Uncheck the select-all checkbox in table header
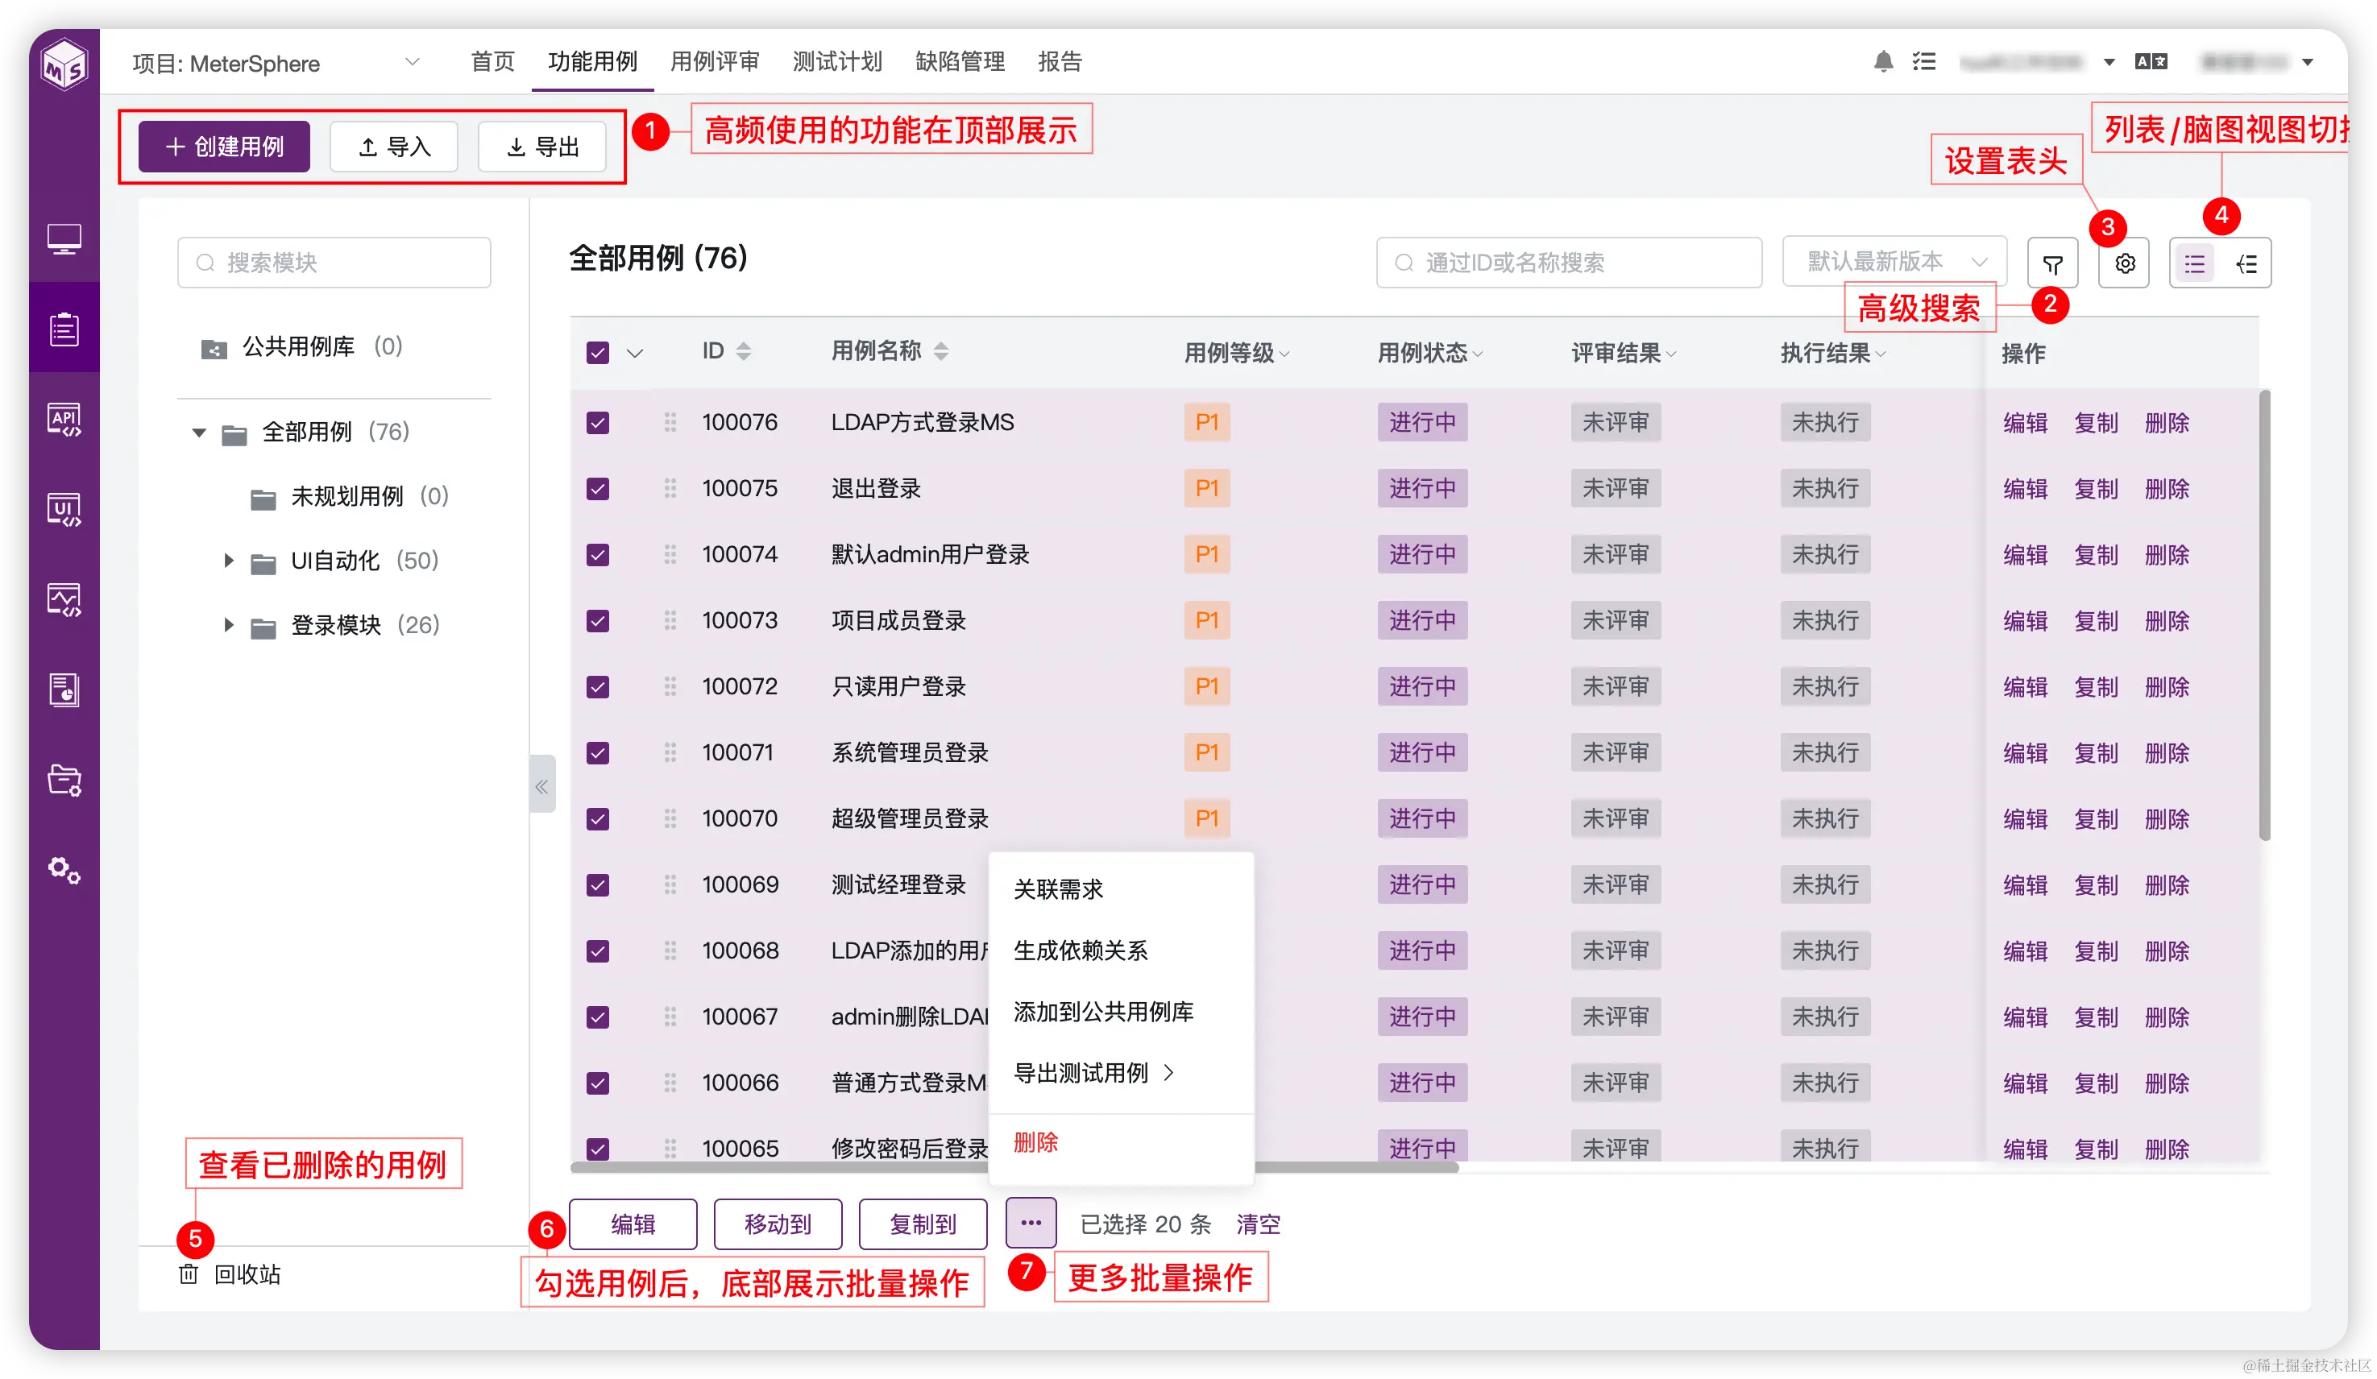The width and height of the screenshot is (2377, 1379). [x=597, y=352]
